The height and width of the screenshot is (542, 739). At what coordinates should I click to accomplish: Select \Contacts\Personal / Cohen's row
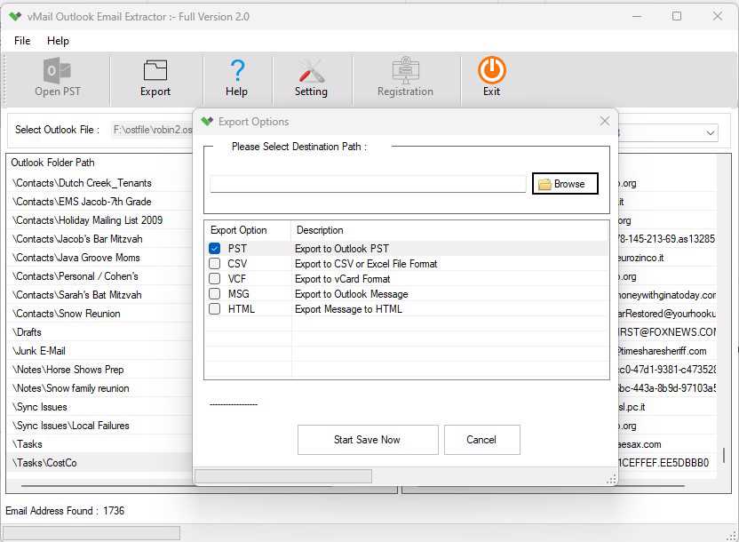[x=99, y=276]
